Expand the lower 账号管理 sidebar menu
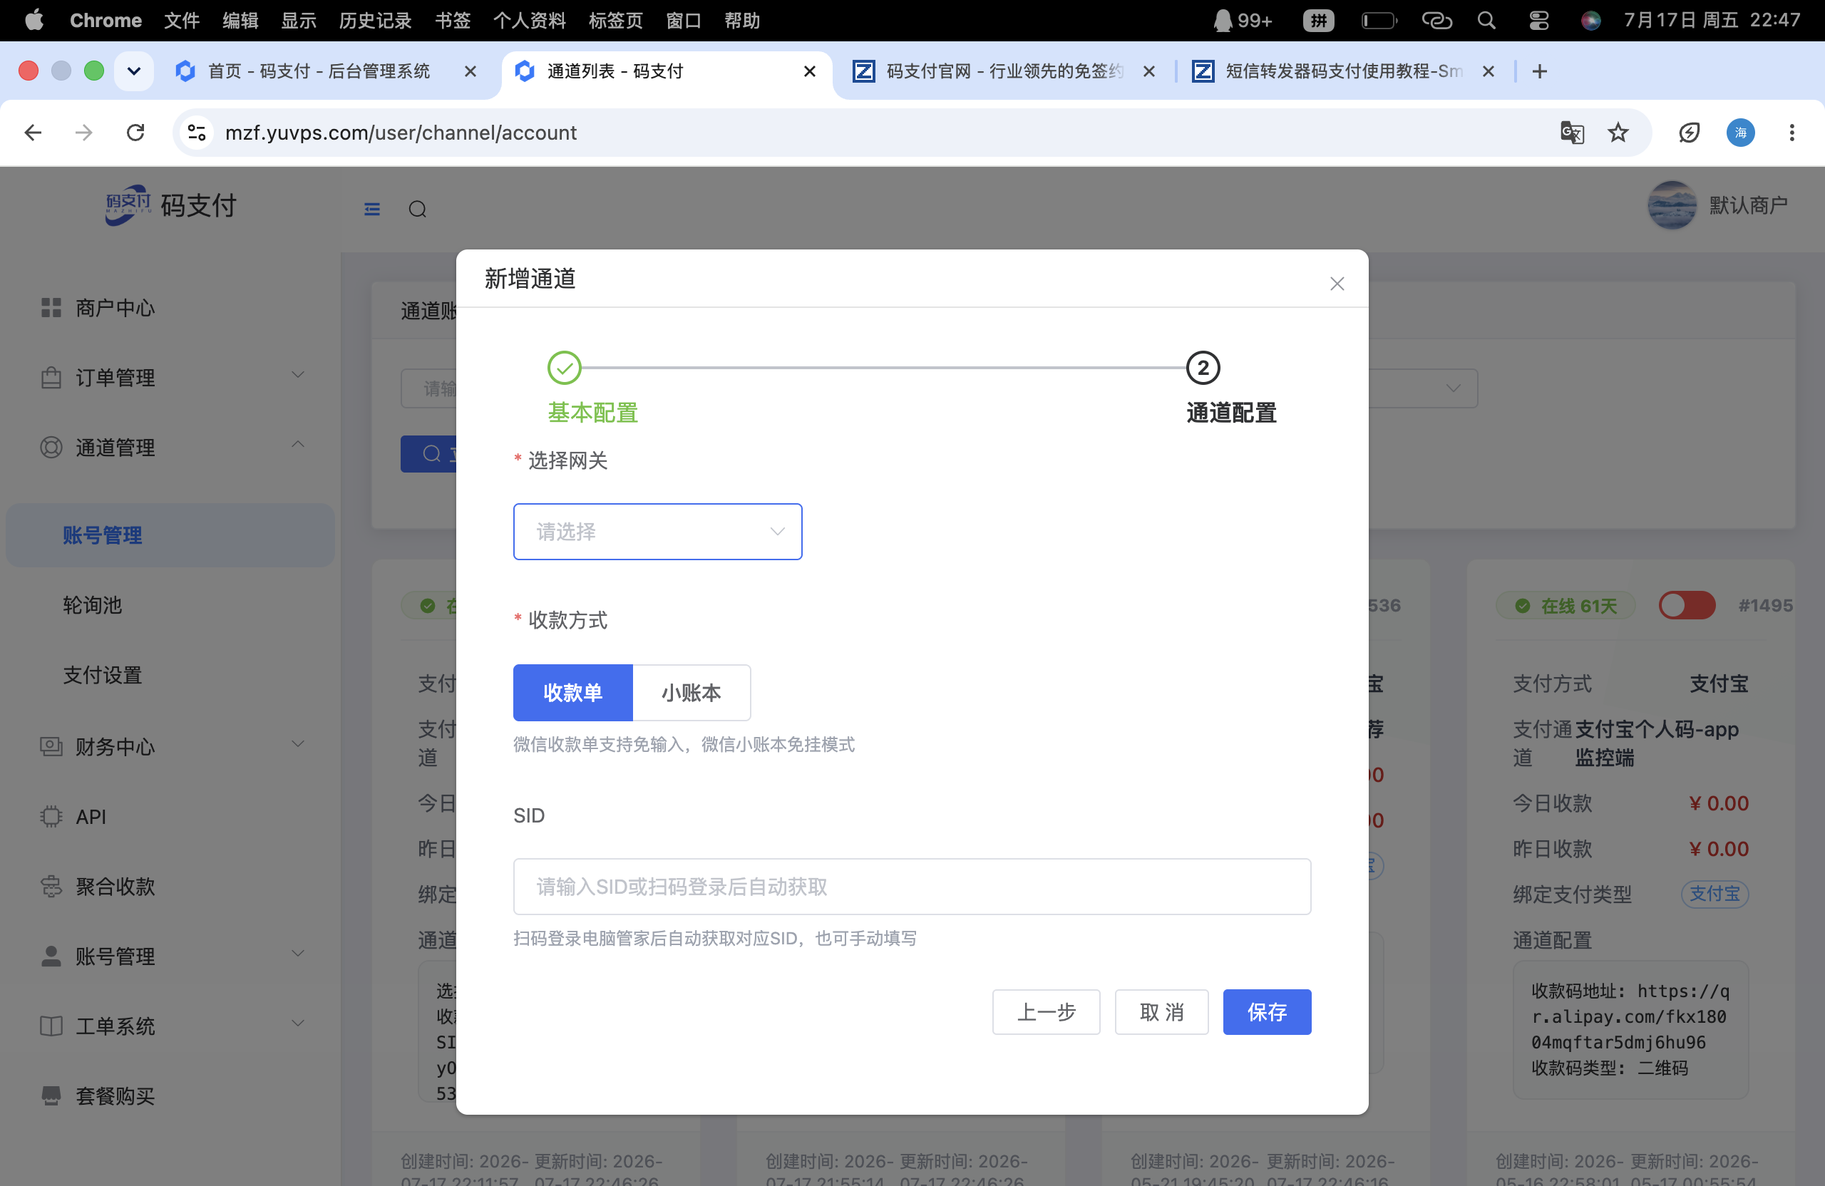 click(170, 956)
